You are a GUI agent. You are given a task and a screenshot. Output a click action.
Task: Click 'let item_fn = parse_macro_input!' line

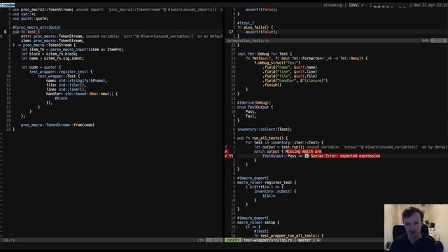tap(72, 50)
